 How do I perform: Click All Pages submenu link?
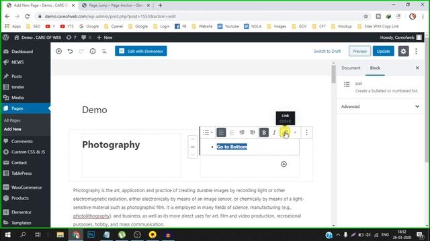click(12, 120)
